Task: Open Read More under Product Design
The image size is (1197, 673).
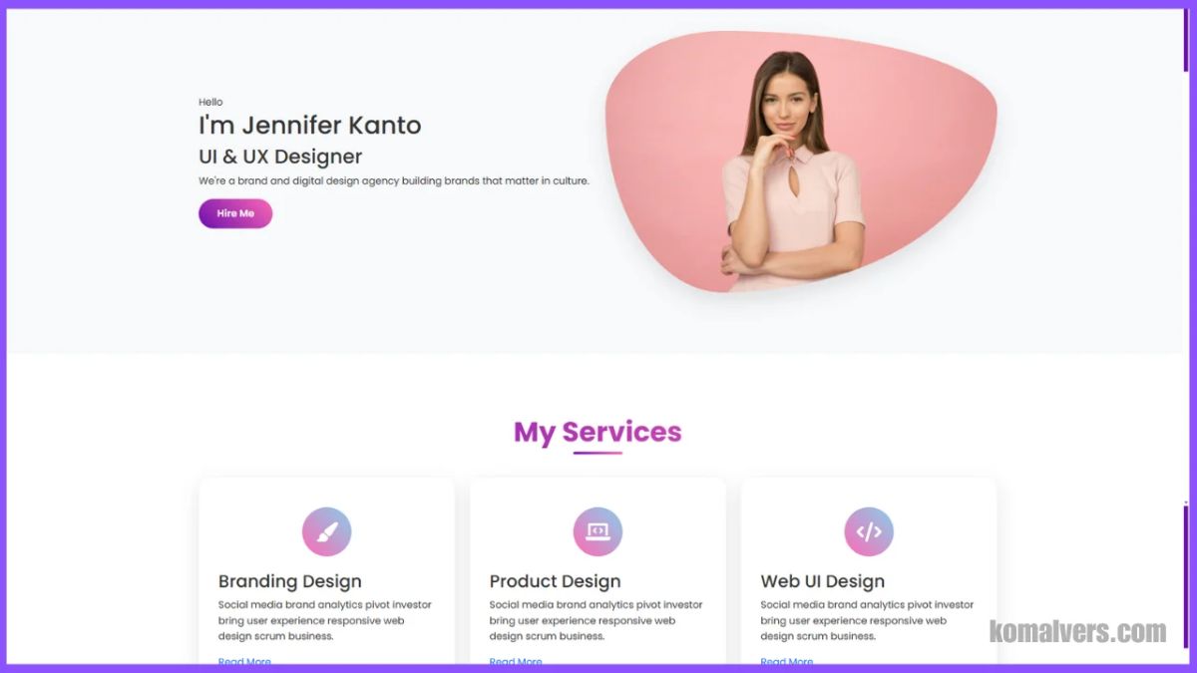Action: point(516,661)
